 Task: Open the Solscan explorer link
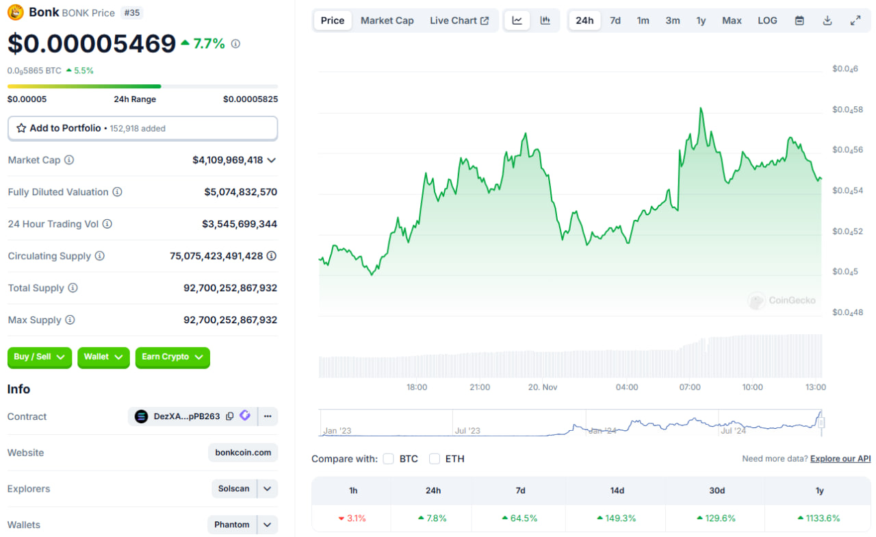click(234, 489)
